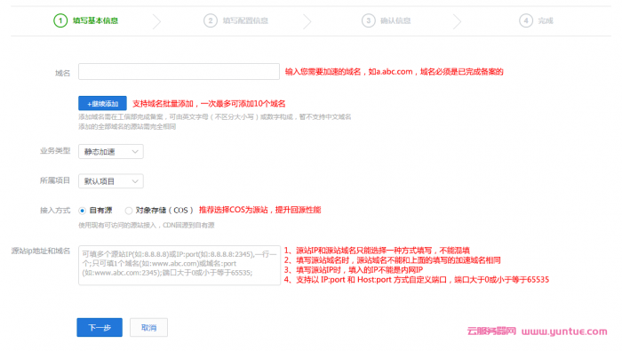622x351 pixels.
Task: Click step 4 完成
Action: pyautogui.click(x=536, y=20)
